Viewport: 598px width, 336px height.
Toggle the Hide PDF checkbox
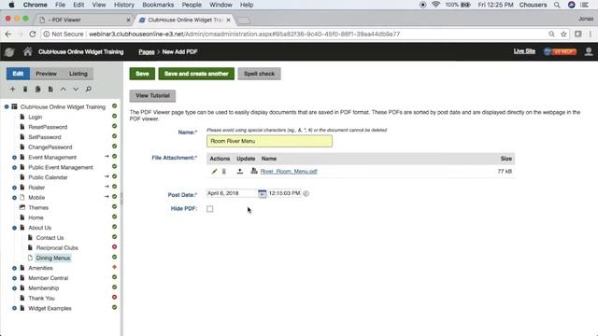pyautogui.click(x=209, y=209)
